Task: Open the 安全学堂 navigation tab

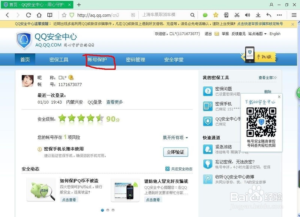Action: pos(174,59)
